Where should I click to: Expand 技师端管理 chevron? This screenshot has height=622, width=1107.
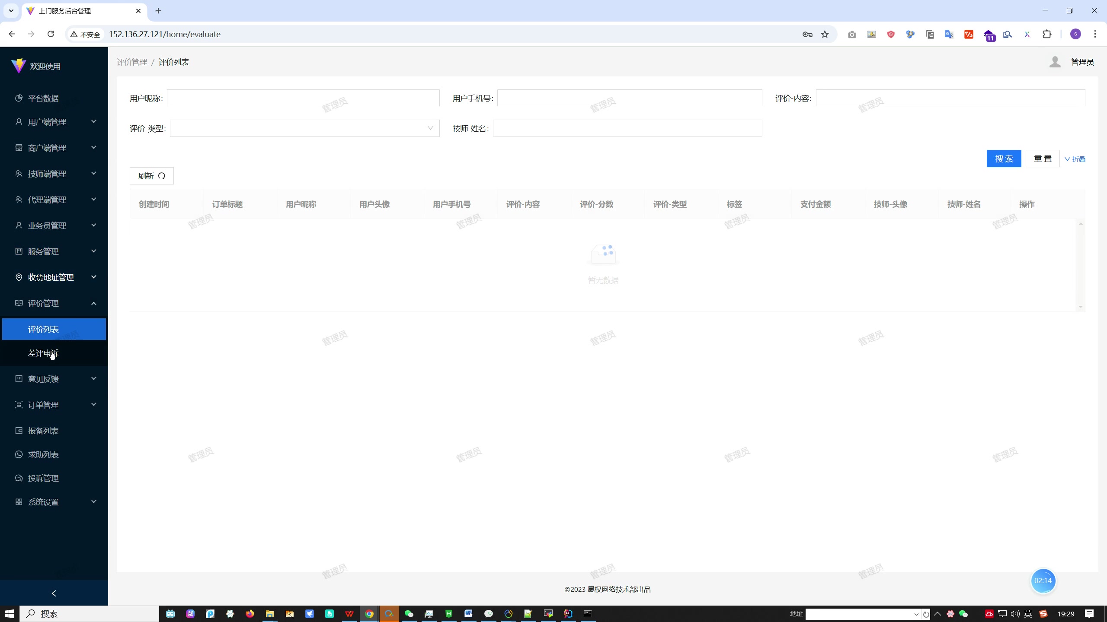(94, 174)
